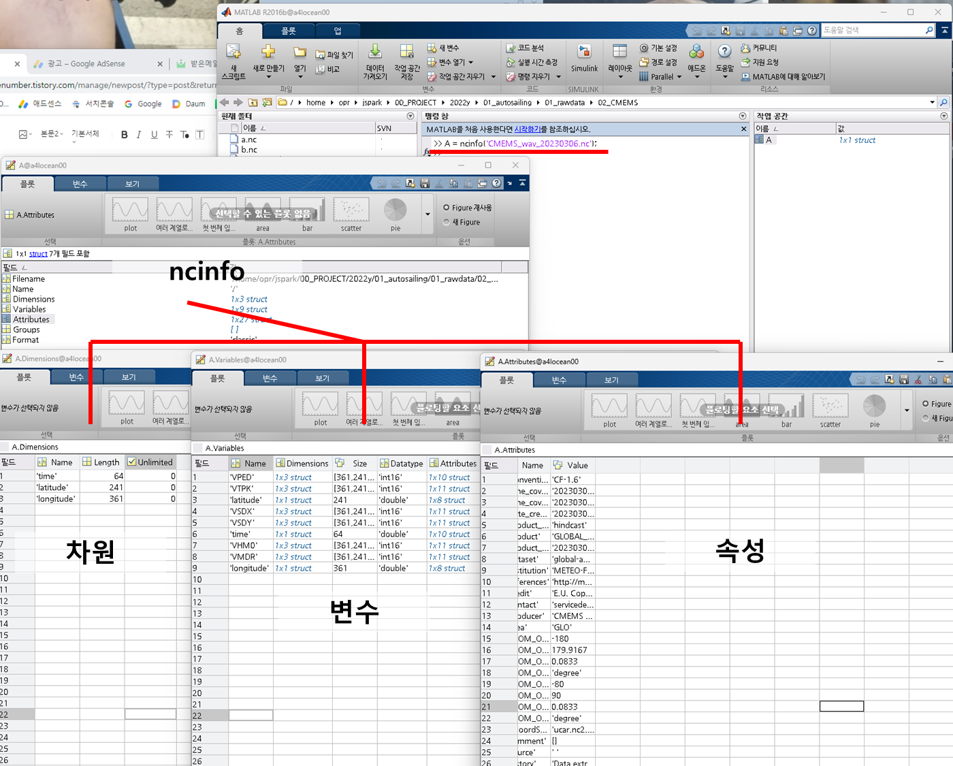Open 보기 tab in A.Variables window

point(323,378)
